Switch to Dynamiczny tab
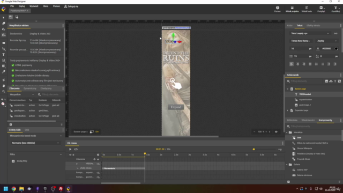Image resolution: width=343 pixels, height=193 pixels. coord(30,88)
